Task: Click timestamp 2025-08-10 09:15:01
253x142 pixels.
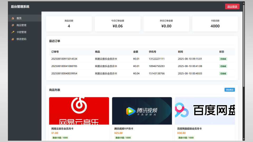Action: (190, 59)
